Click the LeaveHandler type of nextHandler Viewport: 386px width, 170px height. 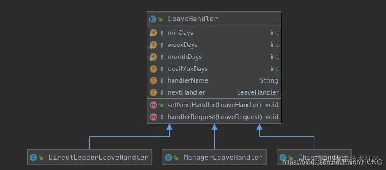pyautogui.click(x=258, y=92)
